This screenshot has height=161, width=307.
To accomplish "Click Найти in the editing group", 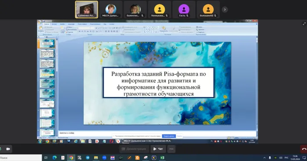I will click(x=199, y=27).
